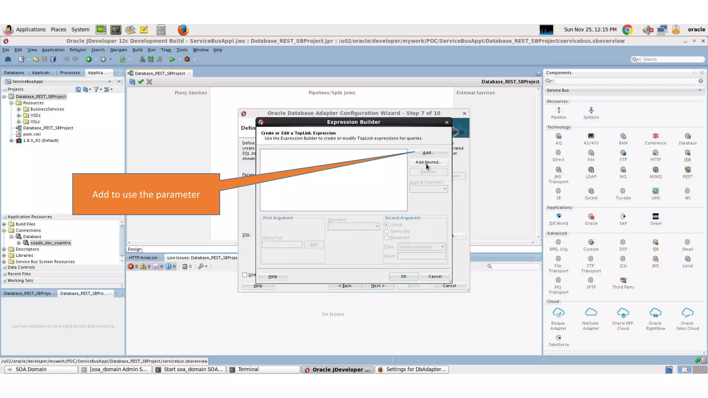Click the Add... button
The image size is (708, 398).
pos(428,153)
